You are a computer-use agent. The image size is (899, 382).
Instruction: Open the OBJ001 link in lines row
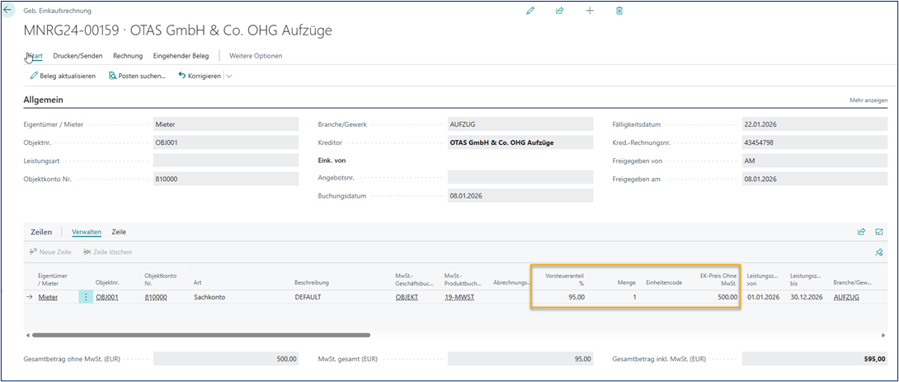[107, 297]
